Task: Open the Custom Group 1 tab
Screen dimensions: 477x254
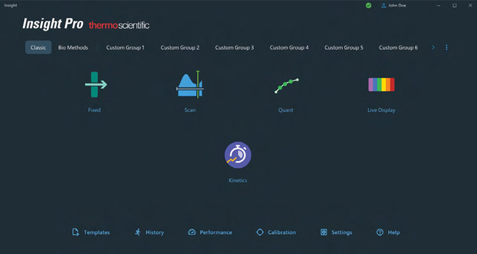Action: tap(125, 48)
